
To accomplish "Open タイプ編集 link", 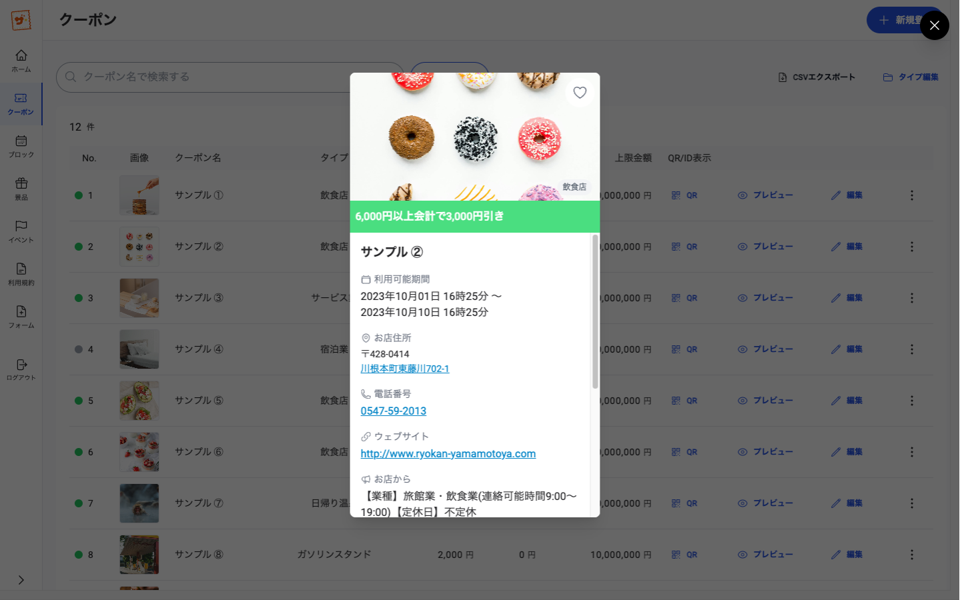I will (911, 77).
